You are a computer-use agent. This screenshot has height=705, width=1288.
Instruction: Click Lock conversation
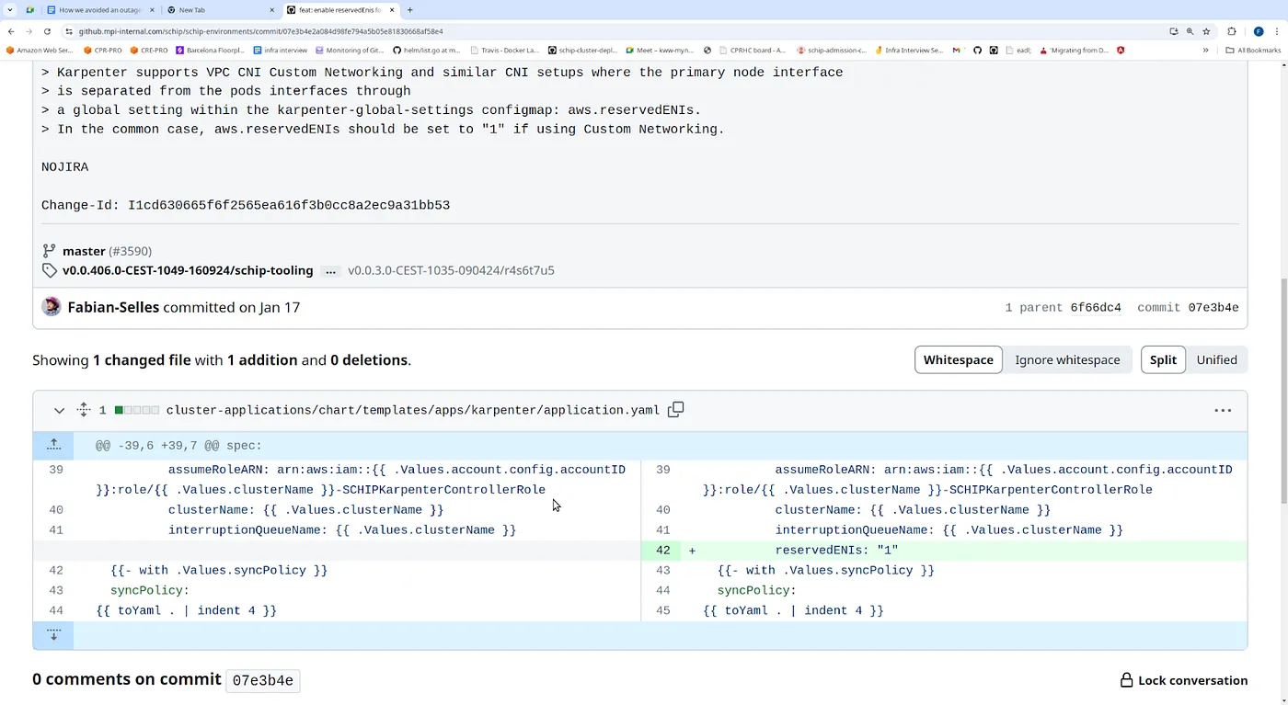1183,680
